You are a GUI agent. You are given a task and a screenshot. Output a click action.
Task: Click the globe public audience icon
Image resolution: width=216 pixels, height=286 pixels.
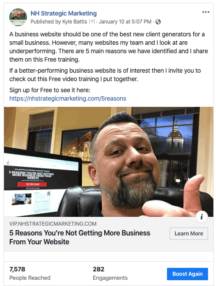[x=158, y=22]
